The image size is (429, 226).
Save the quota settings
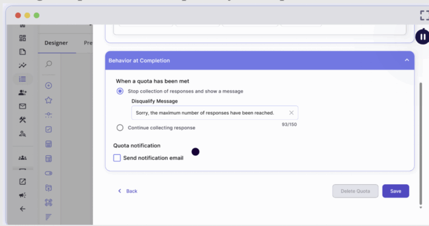pos(395,191)
